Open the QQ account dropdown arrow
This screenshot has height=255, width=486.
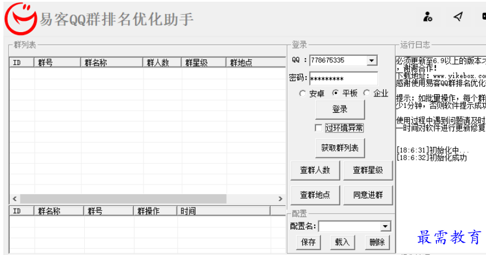(372, 60)
